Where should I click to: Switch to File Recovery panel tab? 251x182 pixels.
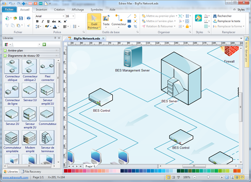[31, 172]
